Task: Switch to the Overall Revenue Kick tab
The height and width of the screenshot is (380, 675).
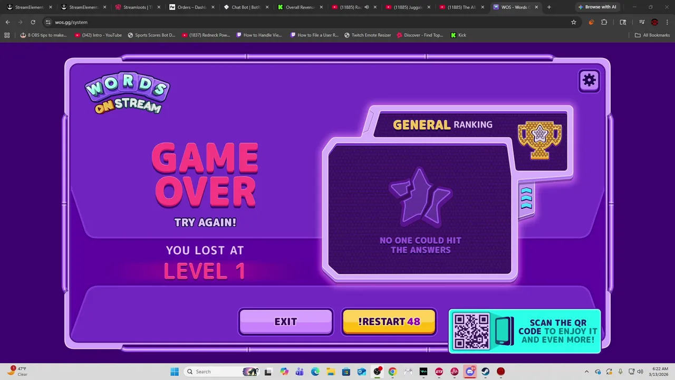Action: point(300,7)
